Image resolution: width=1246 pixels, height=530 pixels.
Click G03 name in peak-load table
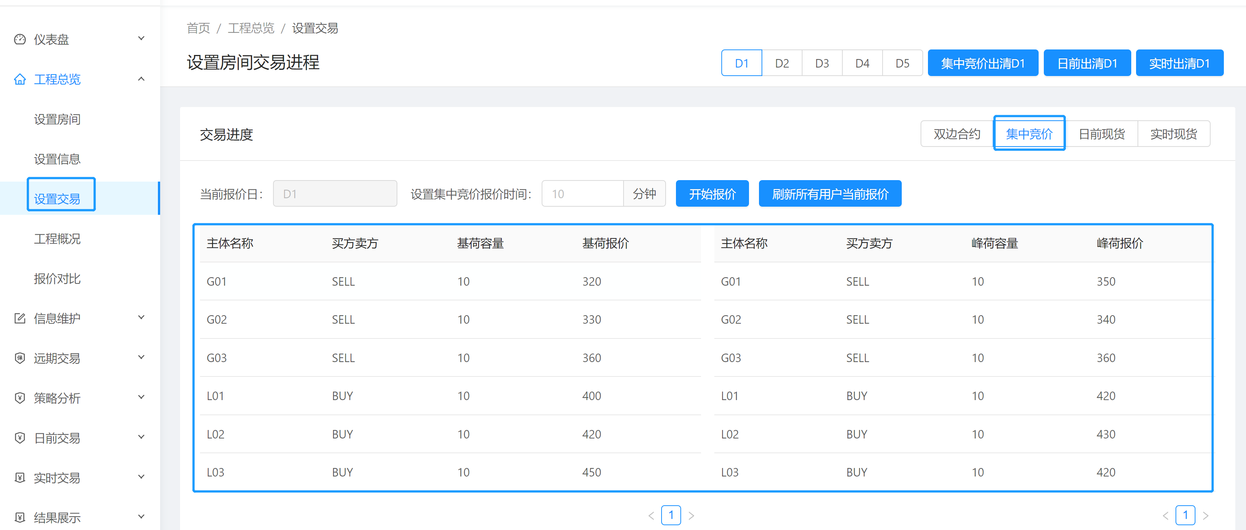click(731, 358)
